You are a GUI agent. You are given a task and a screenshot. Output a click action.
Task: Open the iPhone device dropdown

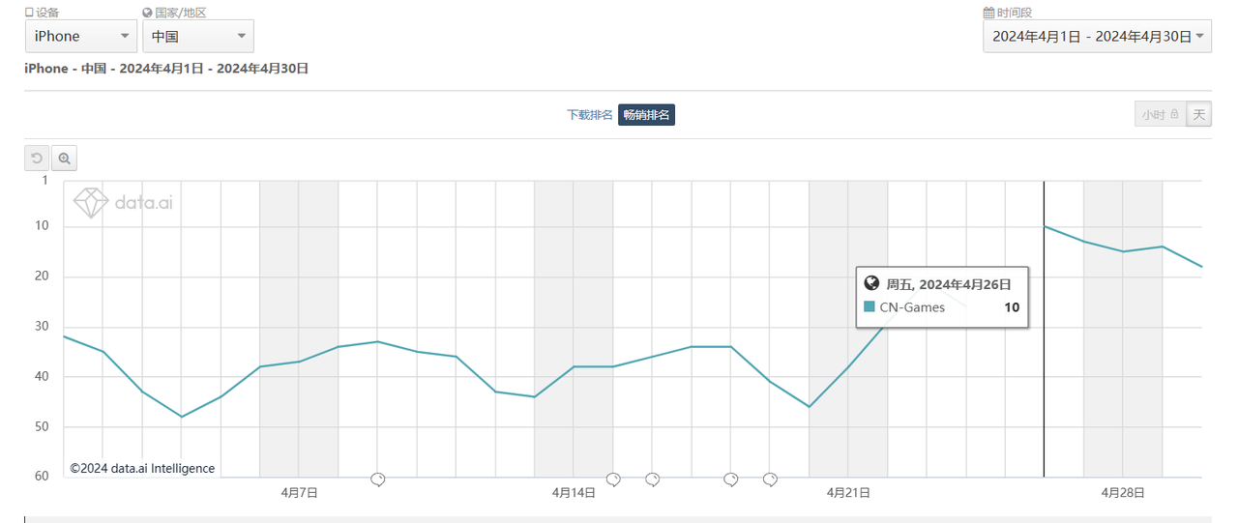pos(81,37)
